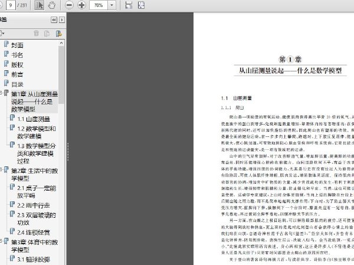Image resolution: width=354 pixels, height=265 pixels.
Task: Select the 第3章 体育中的数学模型 bookmark
Action: (35, 246)
